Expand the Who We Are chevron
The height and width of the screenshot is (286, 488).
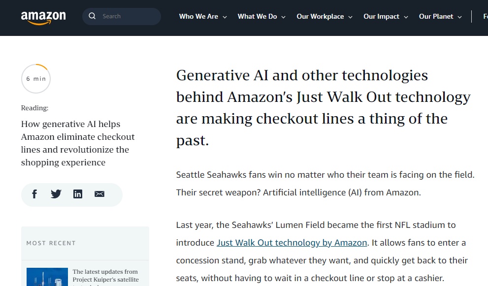tap(225, 17)
